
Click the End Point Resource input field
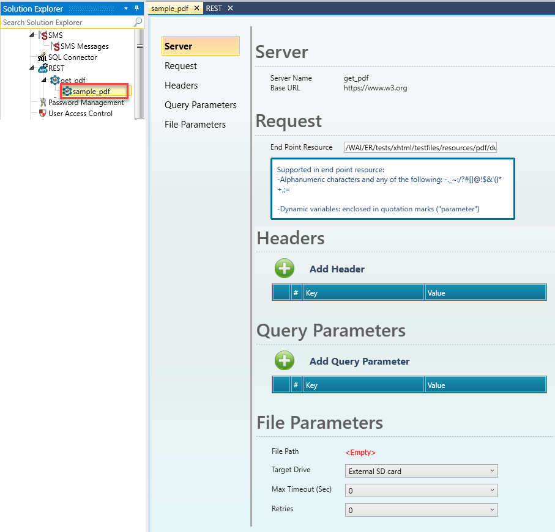[x=420, y=147]
